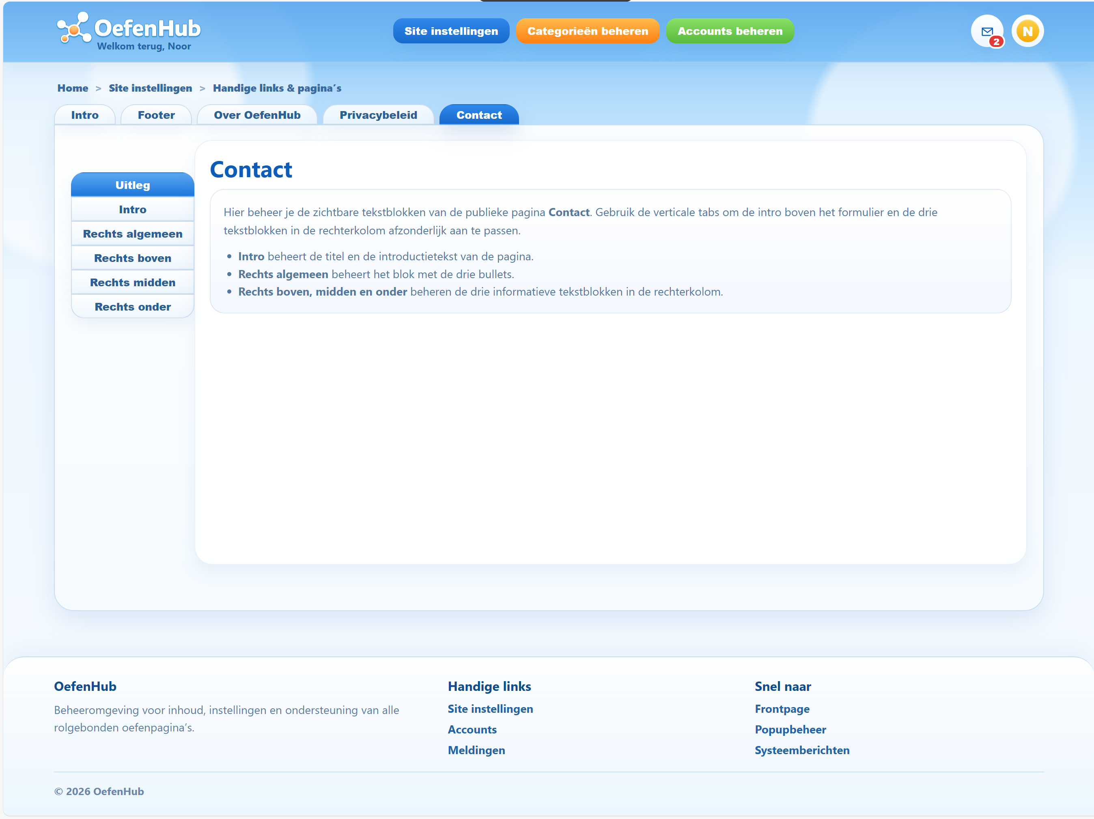The image size is (1094, 819).
Task: Click footer link Systeemberichten
Action: click(x=802, y=750)
